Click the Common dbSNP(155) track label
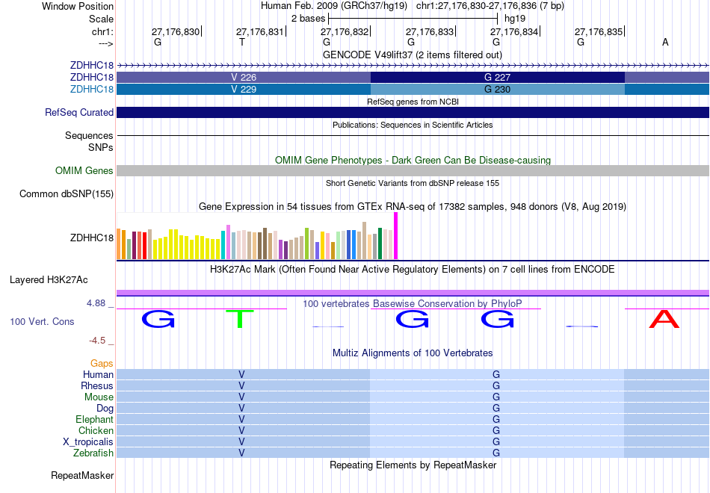This screenshot has width=710, height=493. point(66,193)
